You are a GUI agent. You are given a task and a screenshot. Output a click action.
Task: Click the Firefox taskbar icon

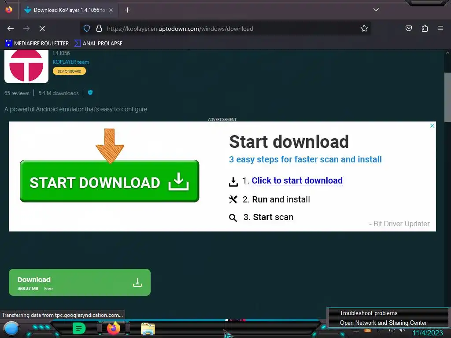click(113, 328)
